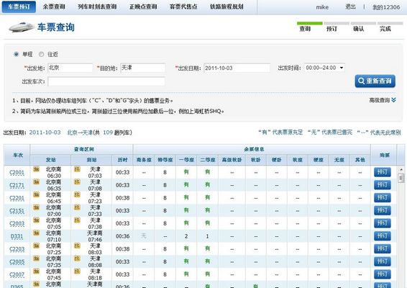Image resolution: width=407 pixels, height=288 pixels.
Task: Open train C2201 details link
Action: point(17,198)
